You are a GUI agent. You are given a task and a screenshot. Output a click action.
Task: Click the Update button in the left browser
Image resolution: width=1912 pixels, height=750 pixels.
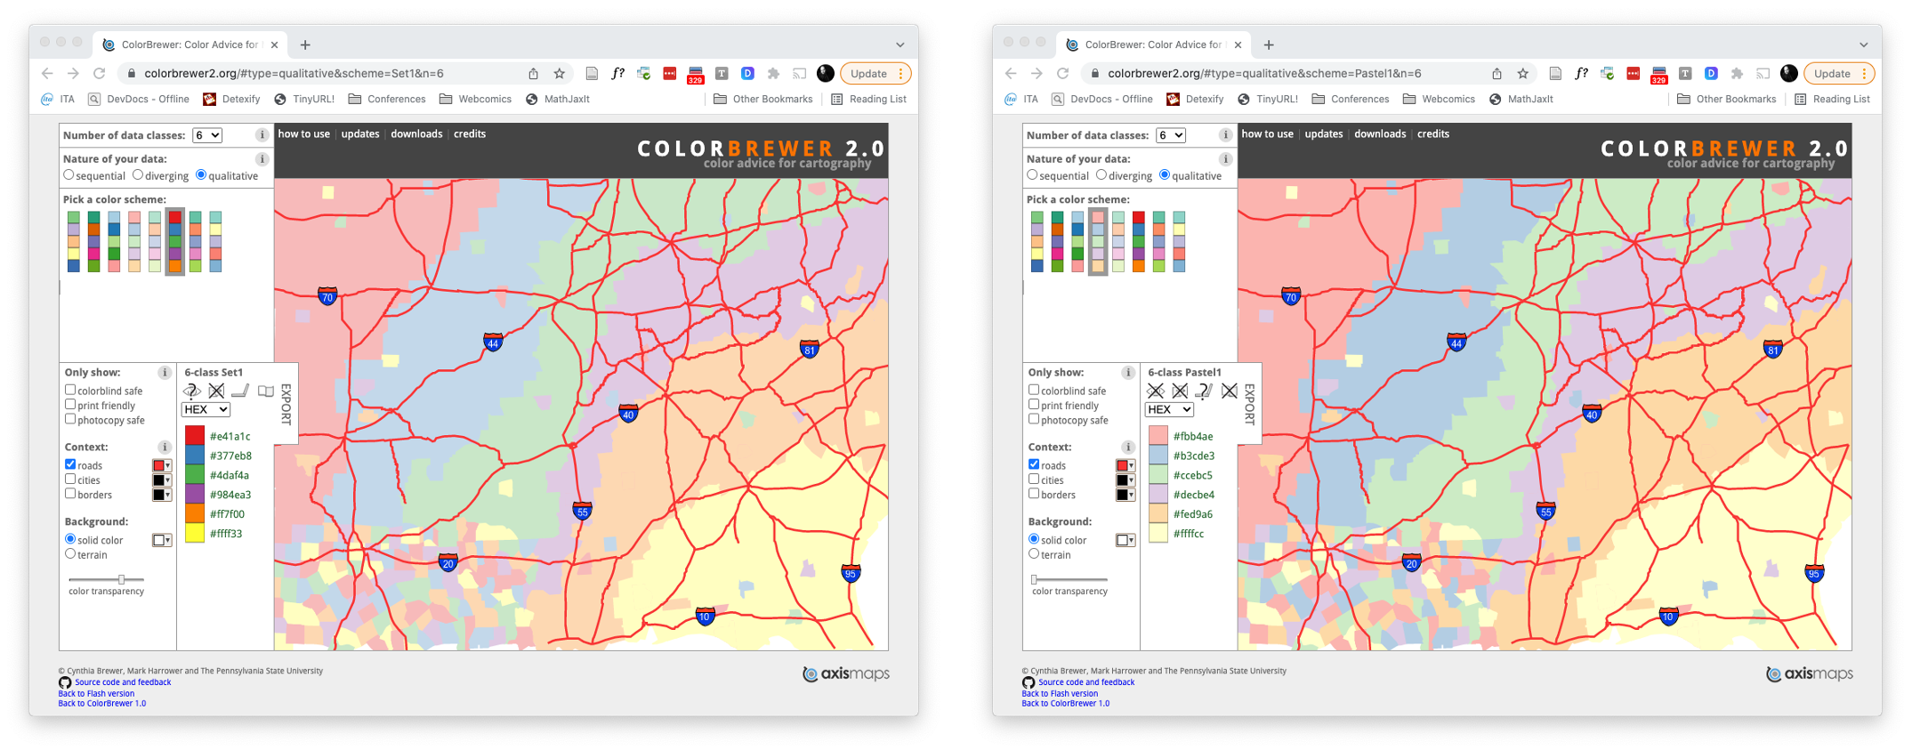[x=868, y=74]
